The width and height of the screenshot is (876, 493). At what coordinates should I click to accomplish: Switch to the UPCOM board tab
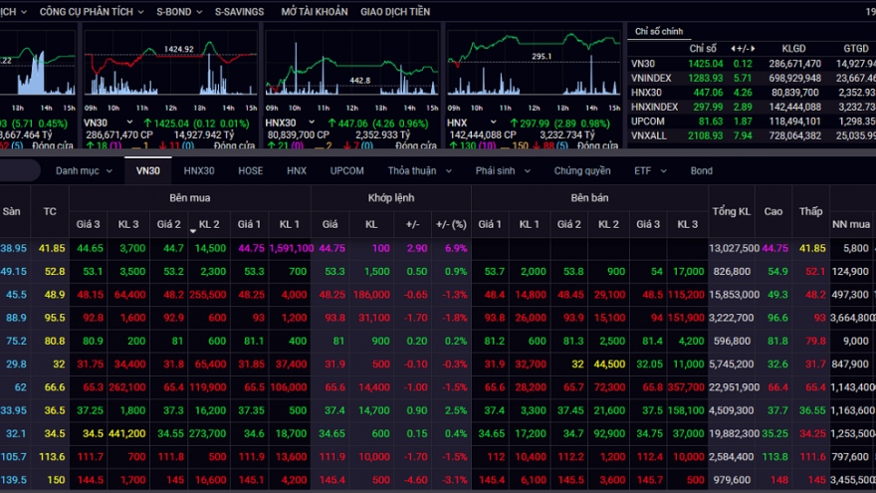click(347, 171)
